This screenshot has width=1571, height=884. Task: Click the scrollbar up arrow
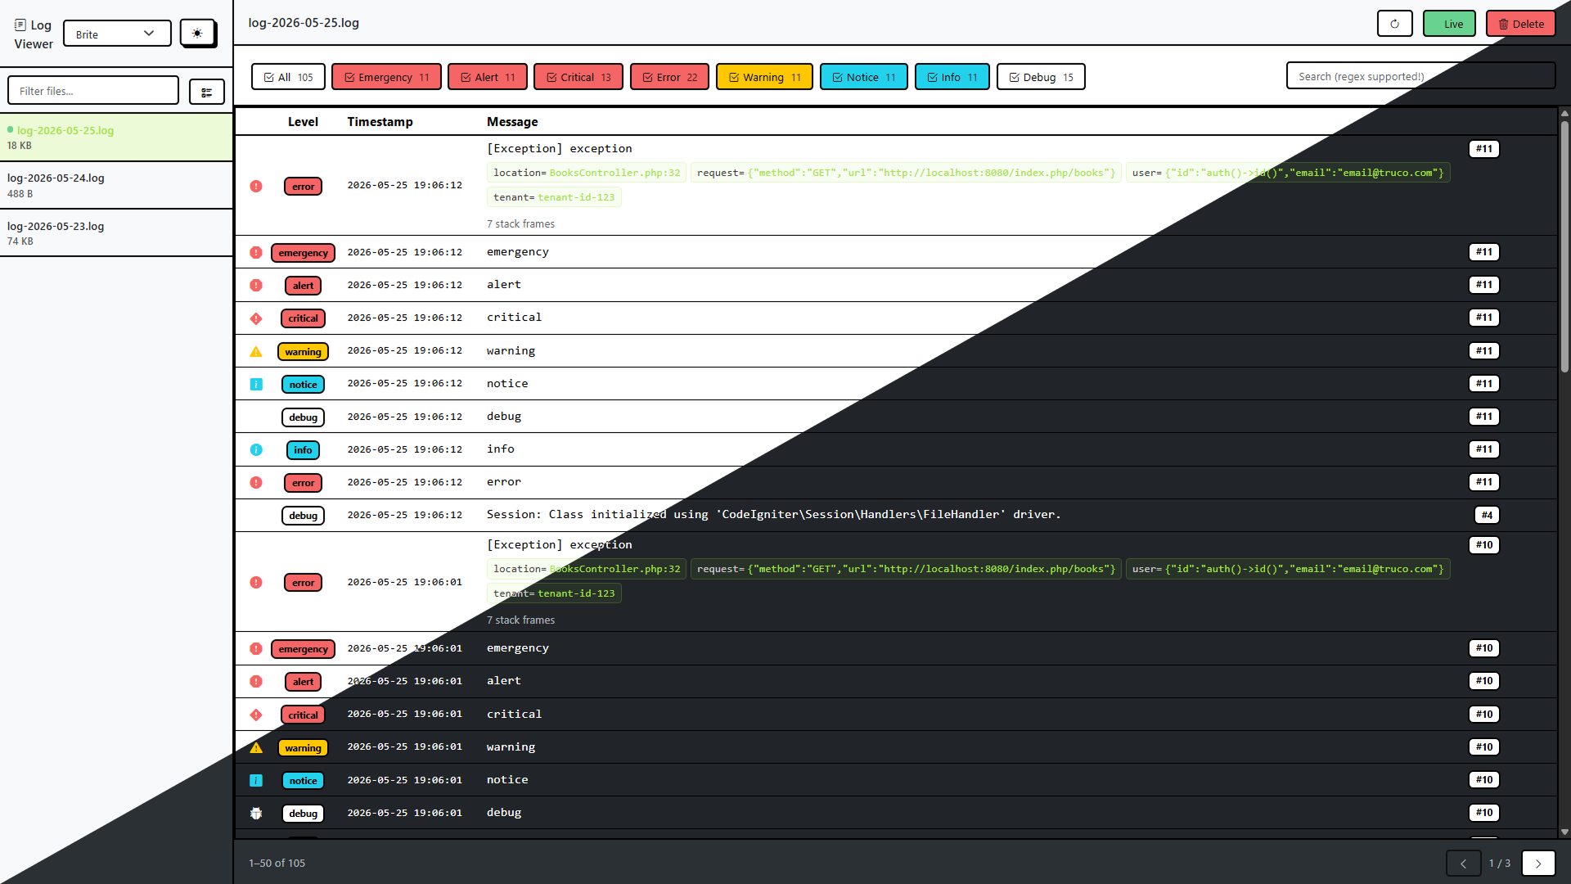[1564, 114]
